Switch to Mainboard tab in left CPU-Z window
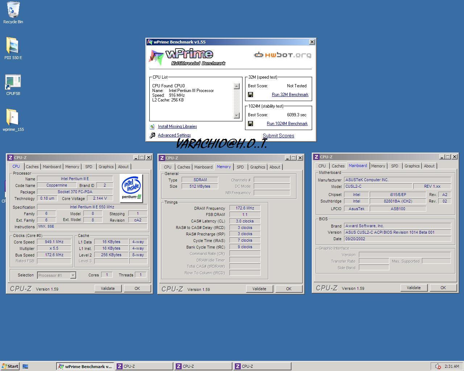 tap(52, 167)
